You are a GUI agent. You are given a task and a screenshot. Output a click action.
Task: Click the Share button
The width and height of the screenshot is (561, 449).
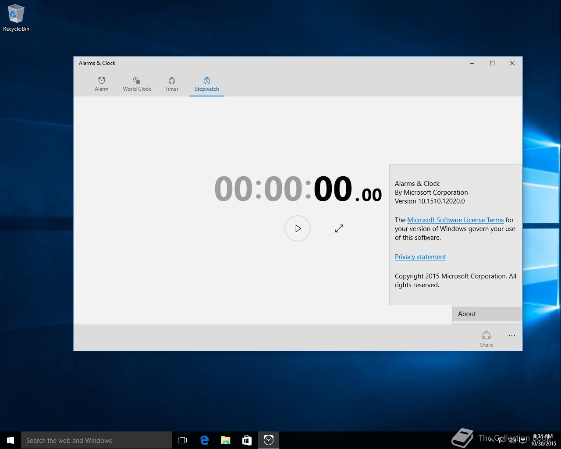click(x=486, y=339)
